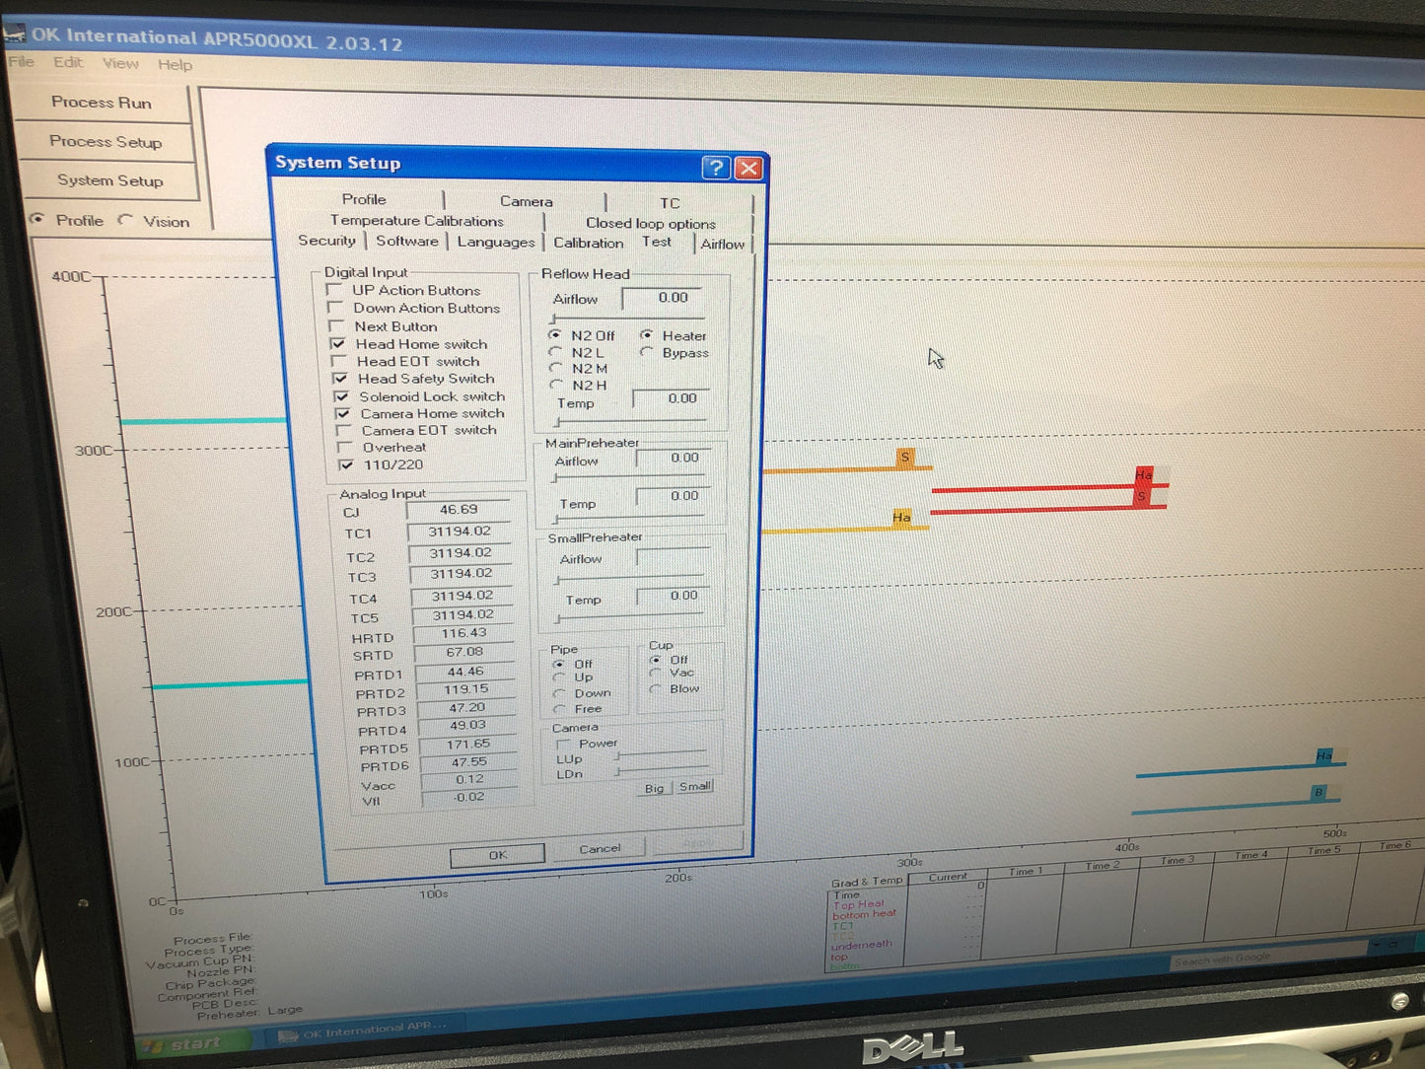
Task: Switch to the Camera tab
Action: (x=526, y=201)
